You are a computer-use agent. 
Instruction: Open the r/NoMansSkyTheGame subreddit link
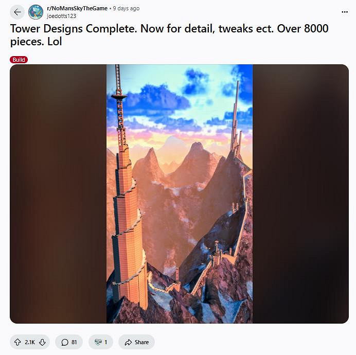click(x=77, y=8)
